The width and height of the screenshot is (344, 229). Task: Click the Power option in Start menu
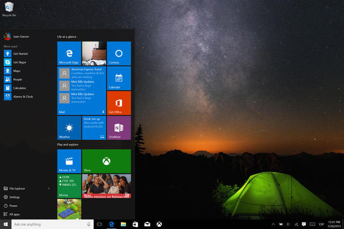click(x=10, y=206)
